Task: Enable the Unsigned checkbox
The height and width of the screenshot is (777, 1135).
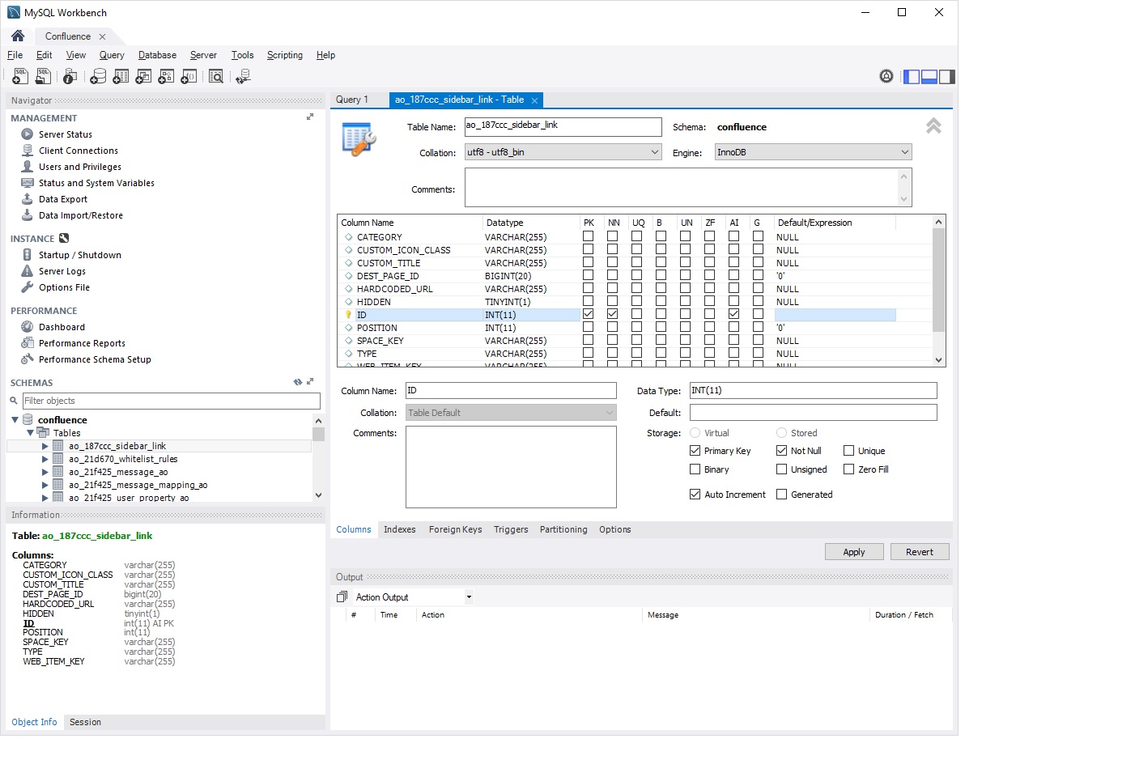Action: coord(781,469)
